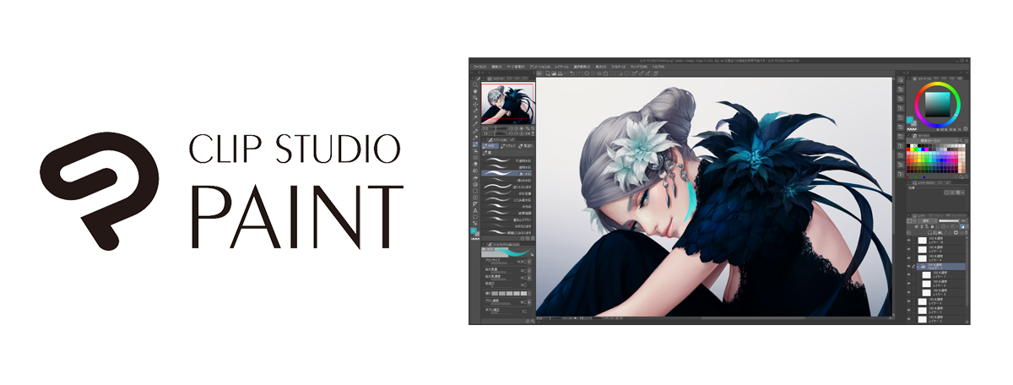Image resolution: width=1013 pixels, height=385 pixels.
Task: Close the Clip Studio Paint window
Action: tap(967, 61)
